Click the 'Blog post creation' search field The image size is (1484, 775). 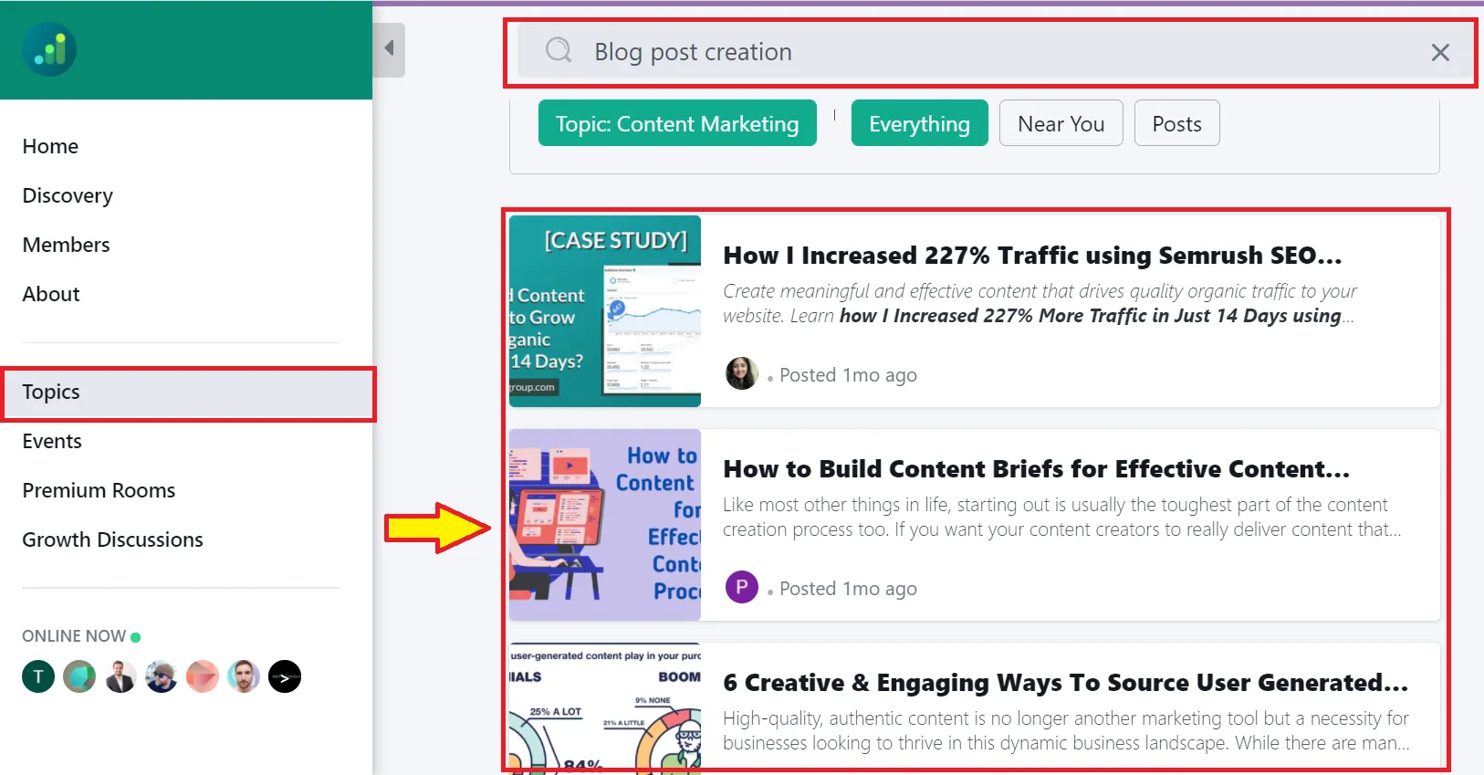tap(913, 52)
